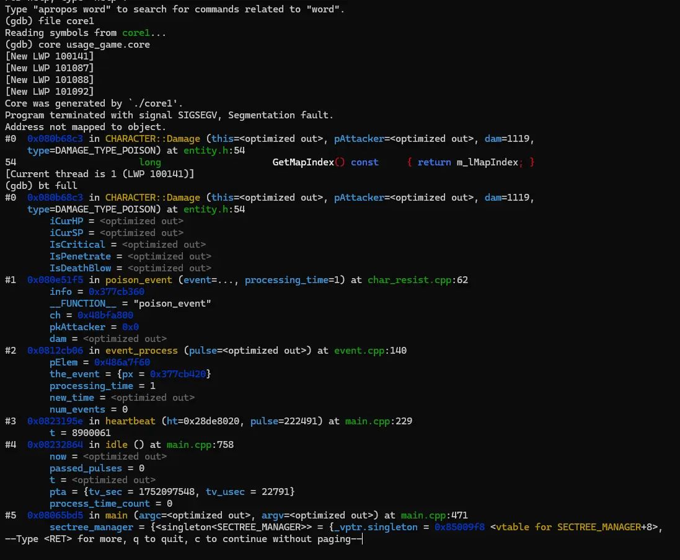The height and width of the screenshot is (560, 680).
Task: Click the 'num_events = 0' line
Action: pos(89,409)
